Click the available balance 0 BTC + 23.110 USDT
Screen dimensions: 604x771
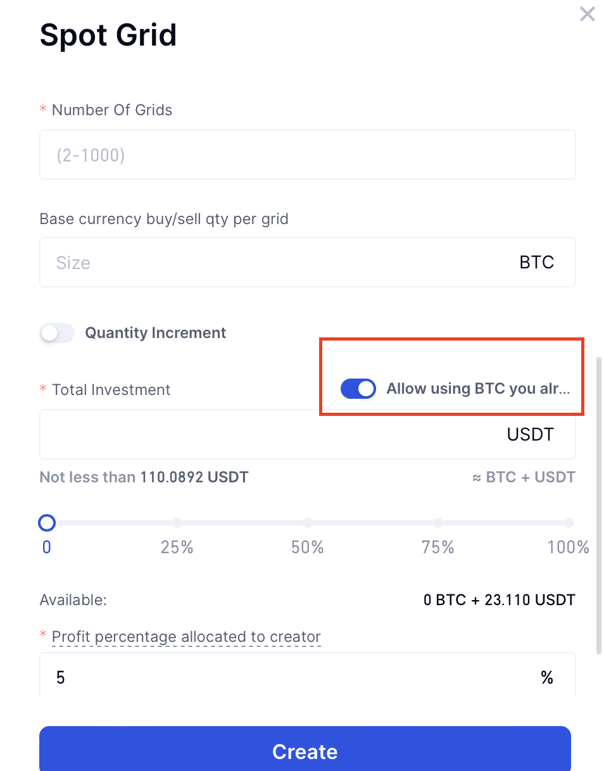click(x=499, y=600)
